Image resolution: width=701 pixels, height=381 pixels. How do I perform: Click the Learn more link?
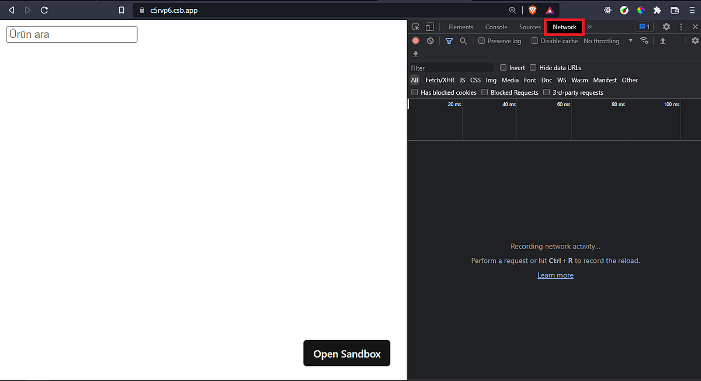click(x=555, y=275)
